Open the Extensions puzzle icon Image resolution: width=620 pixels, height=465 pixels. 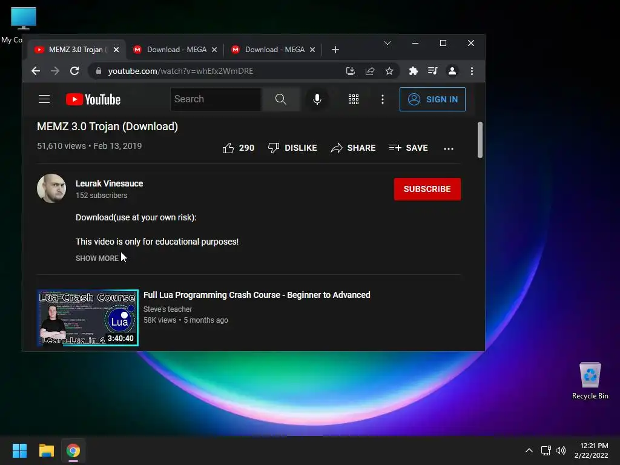coord(413,71)
